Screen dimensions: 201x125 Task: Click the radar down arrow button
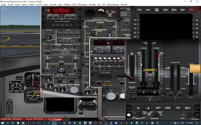coord(148,108)
